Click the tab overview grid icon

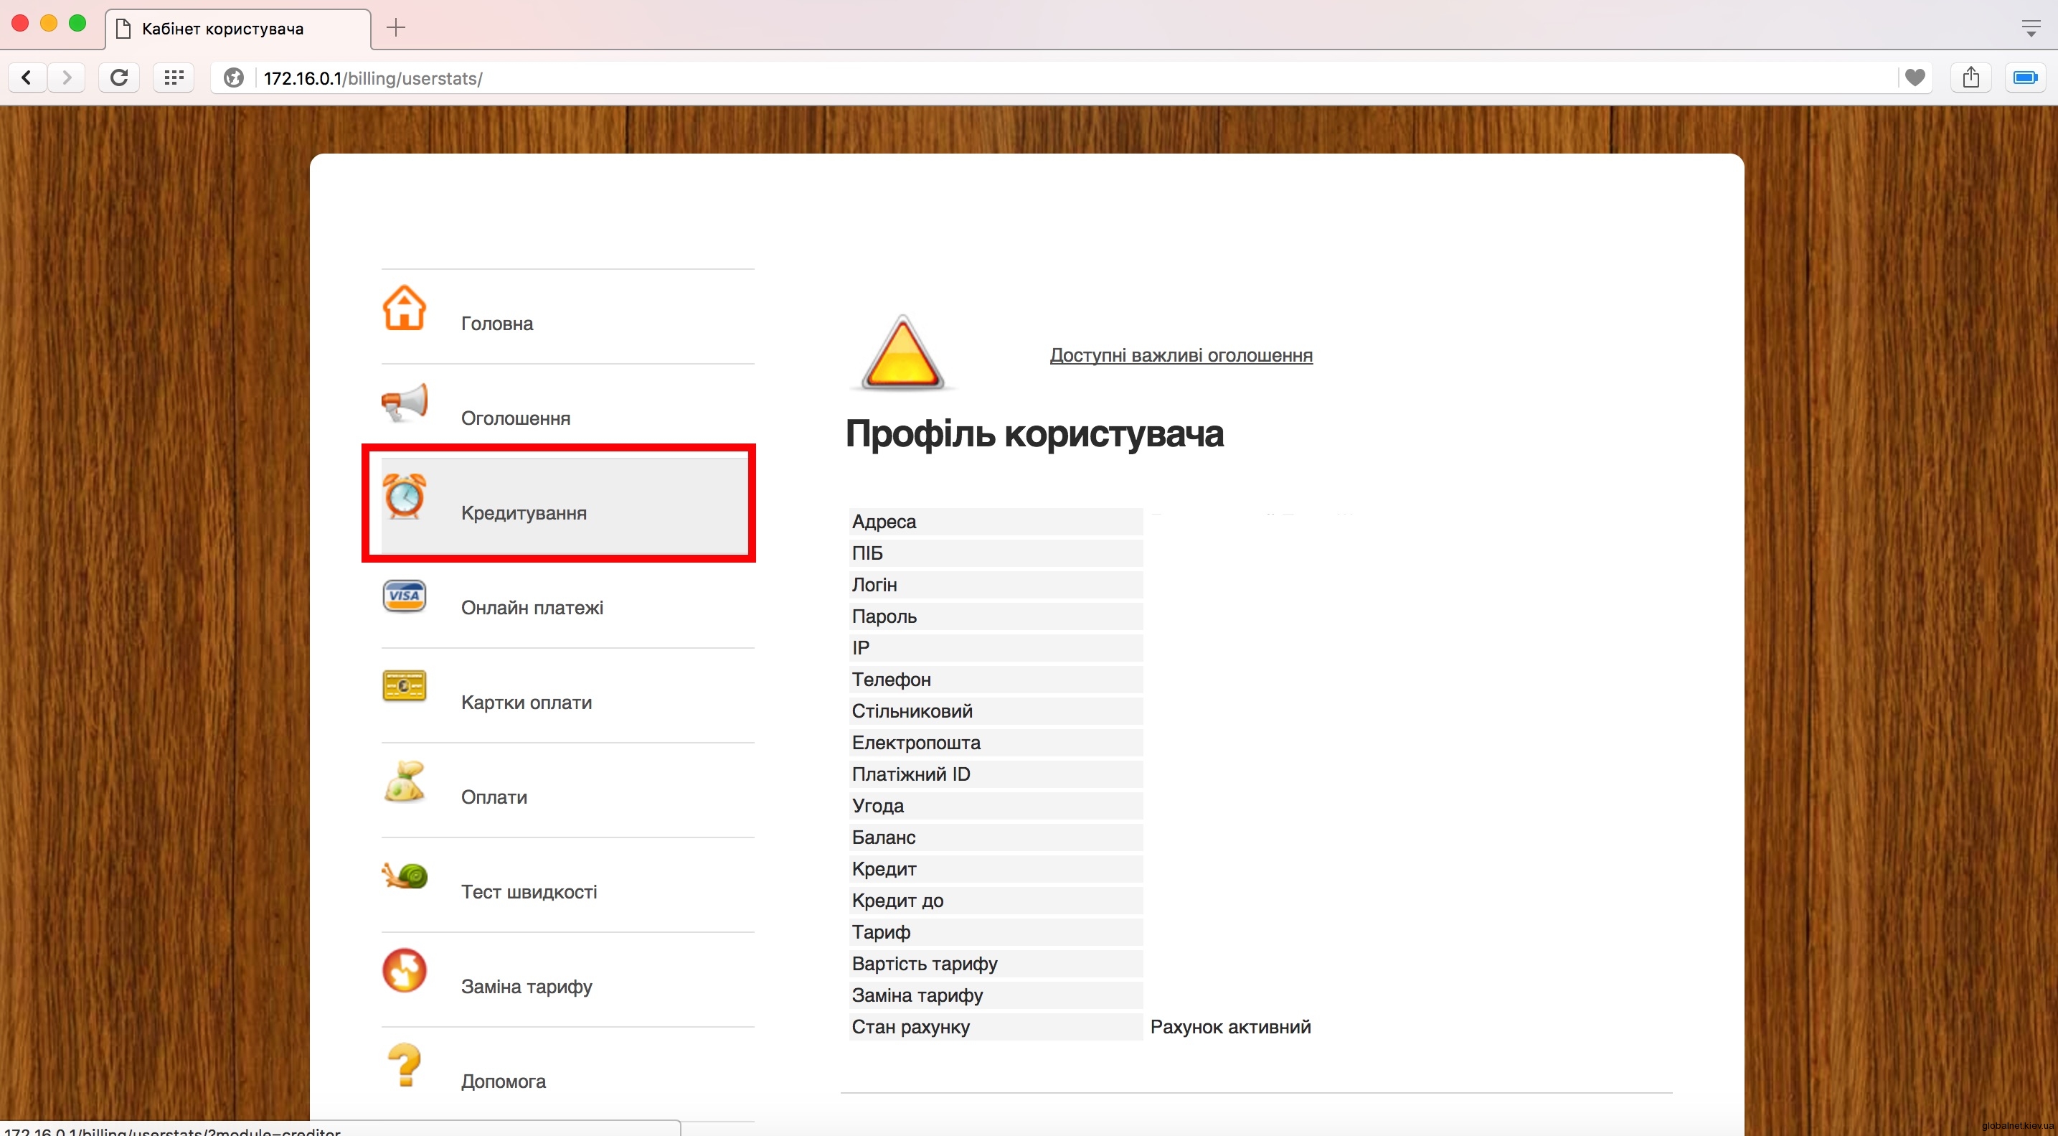pos(174,77)
